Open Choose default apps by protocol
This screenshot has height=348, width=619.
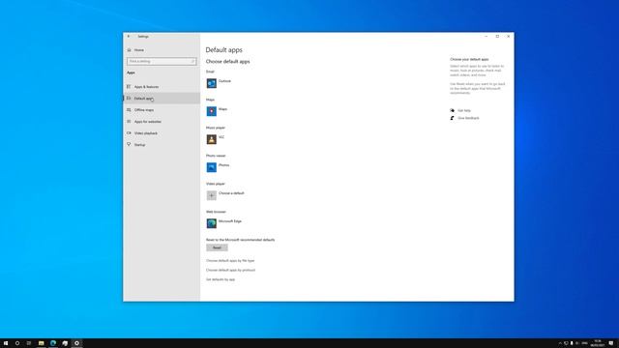click(x=230, y=271)
